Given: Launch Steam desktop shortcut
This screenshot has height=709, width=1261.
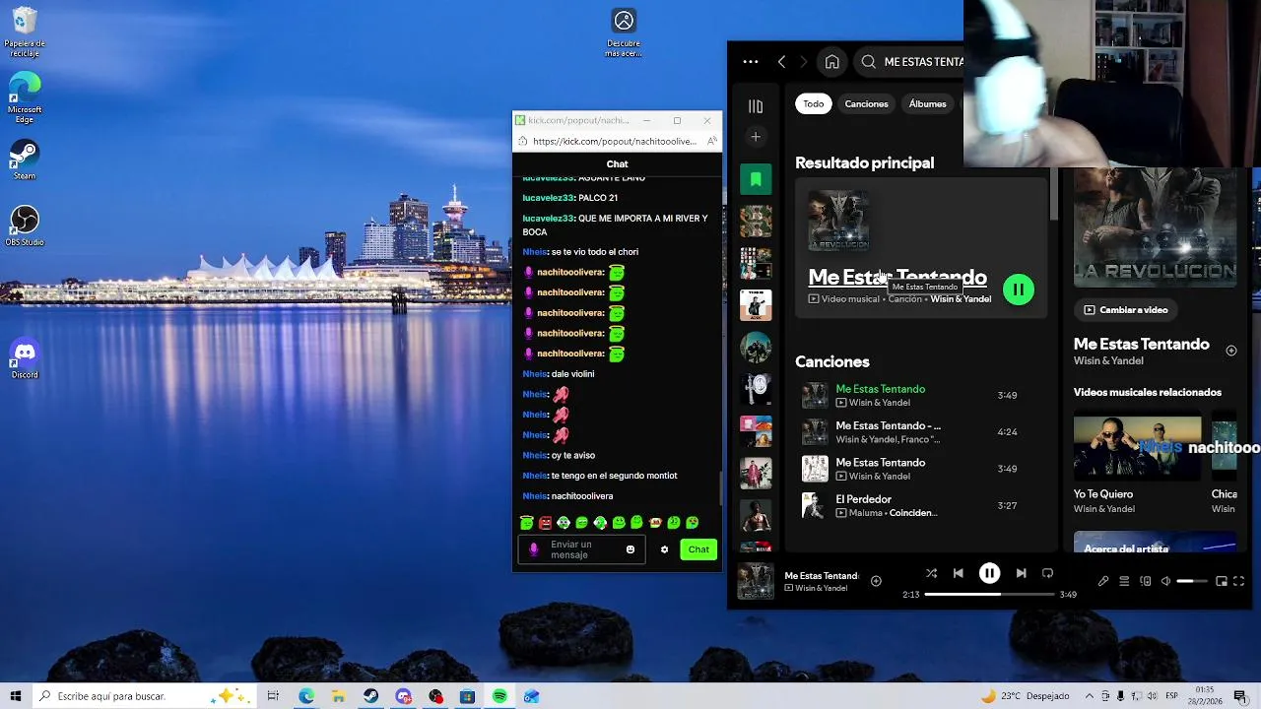Looking at the screenshot, I should coord(25,161).
